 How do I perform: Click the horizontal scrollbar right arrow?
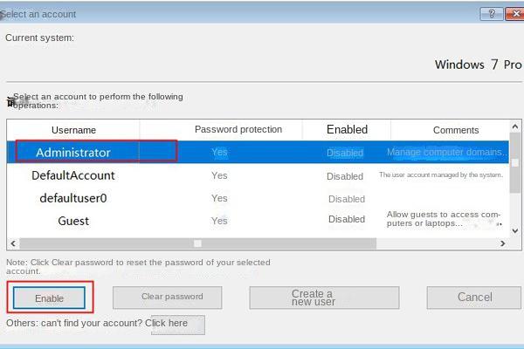[x=503, y=243]
